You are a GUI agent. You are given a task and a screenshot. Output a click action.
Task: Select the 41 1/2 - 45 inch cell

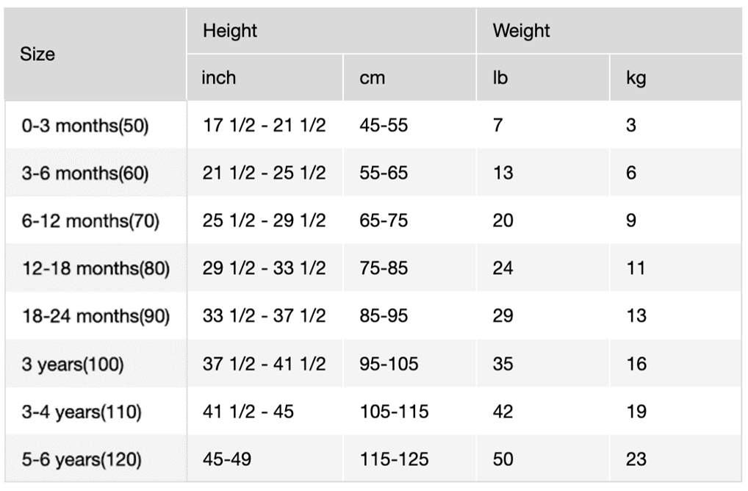(x=248, y=412)
